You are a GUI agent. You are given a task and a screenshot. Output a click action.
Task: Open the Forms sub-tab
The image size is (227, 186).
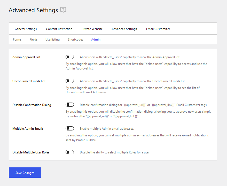click(17, 40)
